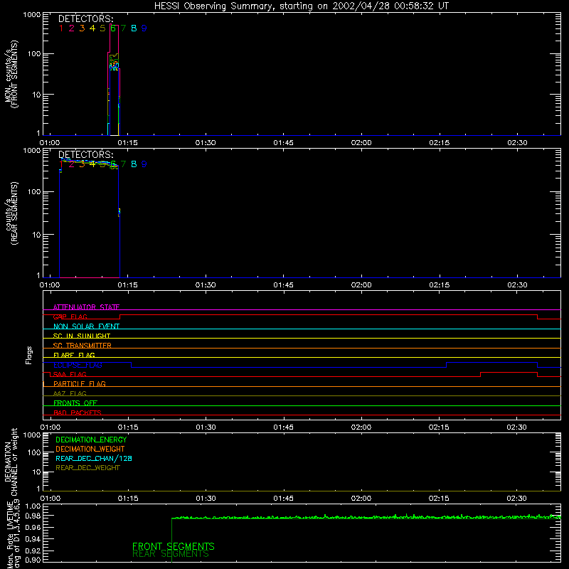Click 'REAR SEGMENTS' legend in livetime plot
The image size is (569, 569).
point(171,554)
